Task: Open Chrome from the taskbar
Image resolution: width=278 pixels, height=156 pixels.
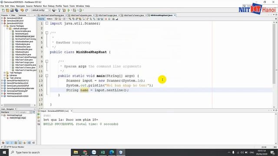Action: [85, 152]
